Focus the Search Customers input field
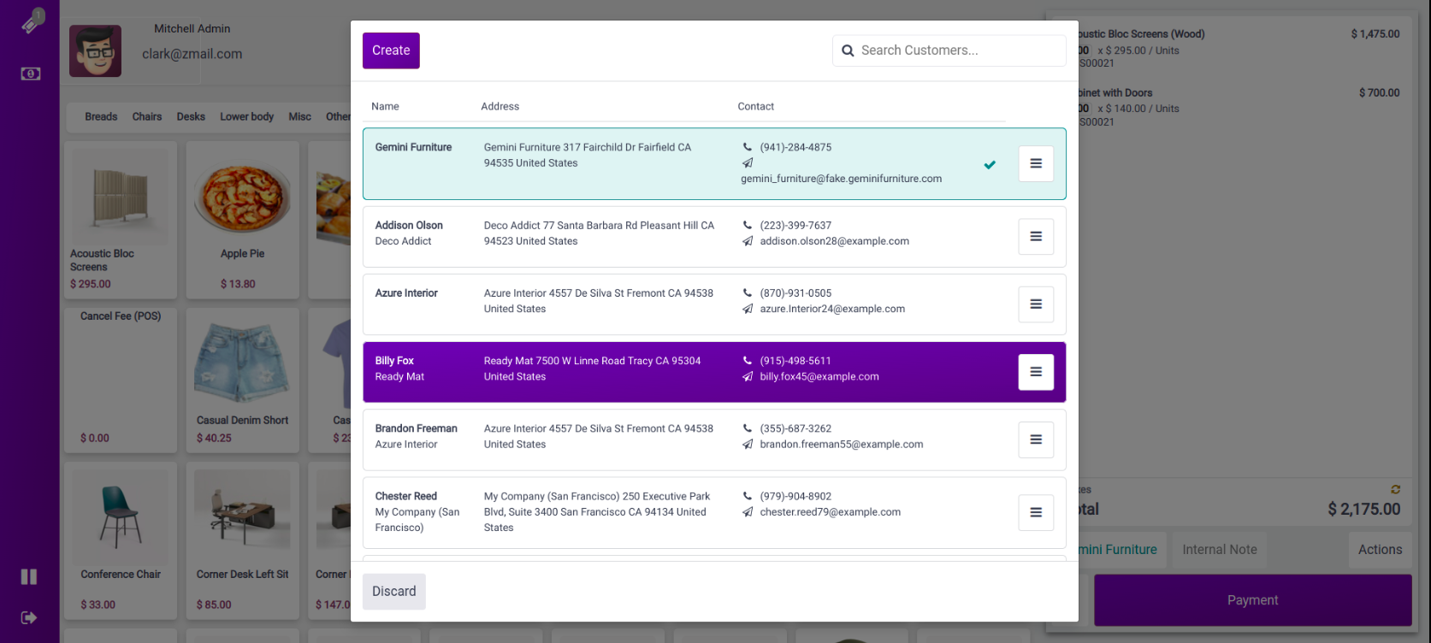The height and width of the screenshot is (643, 1431). 958,50
